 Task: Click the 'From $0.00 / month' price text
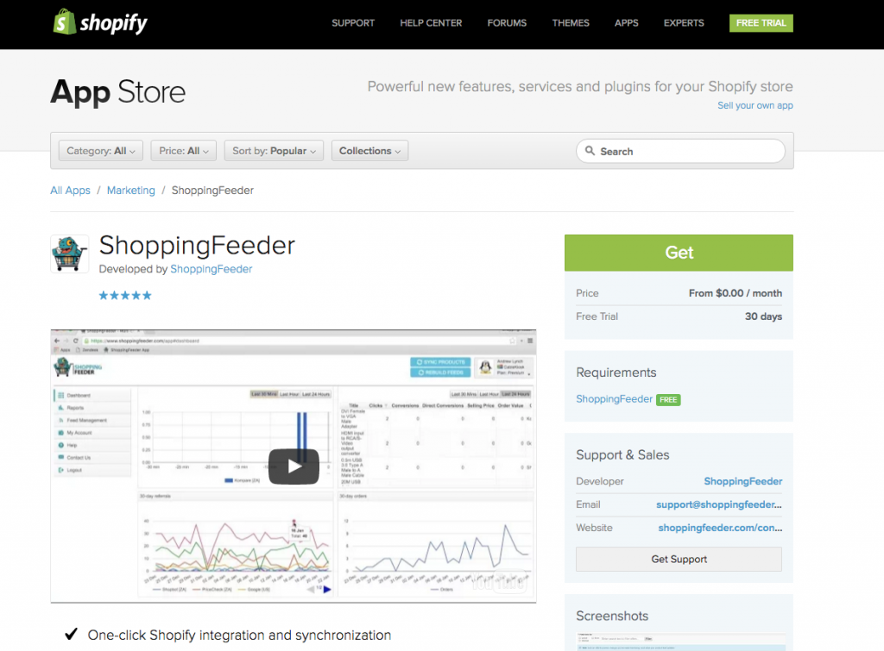[x=736, y=293]
